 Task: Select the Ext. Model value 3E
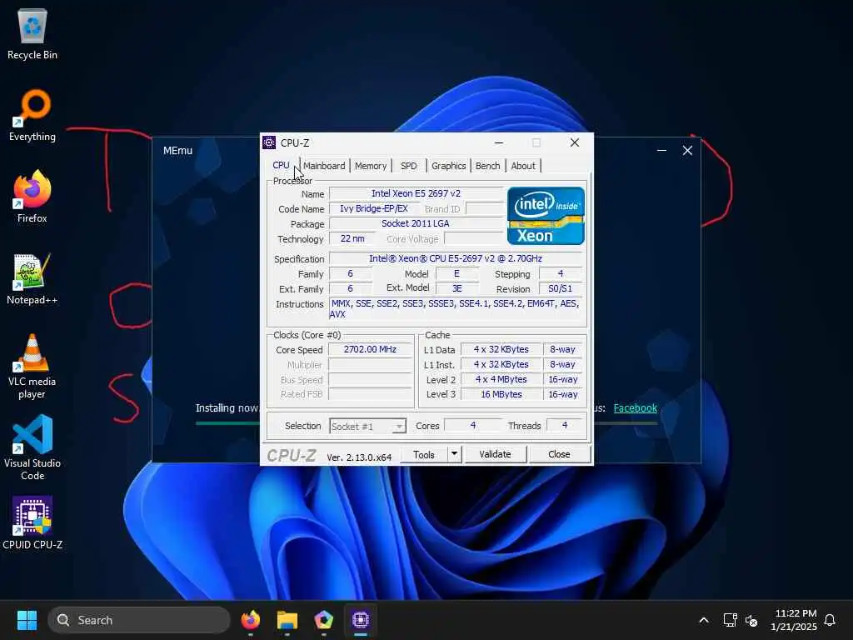pyautogui.click(x=457, y=289)
